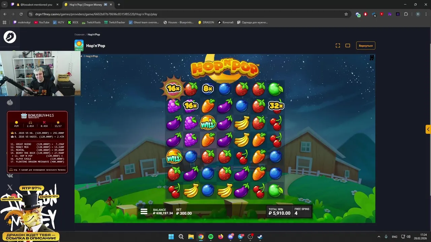Open the Windows Start menu
431x242 pixels.
click(171, 237)
